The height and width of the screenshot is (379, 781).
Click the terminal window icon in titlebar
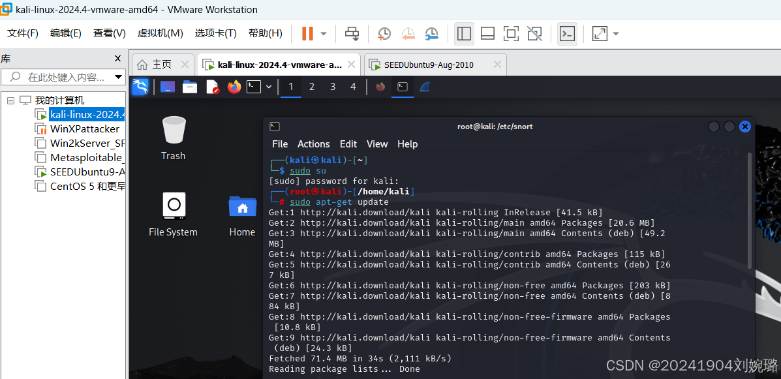275,127
